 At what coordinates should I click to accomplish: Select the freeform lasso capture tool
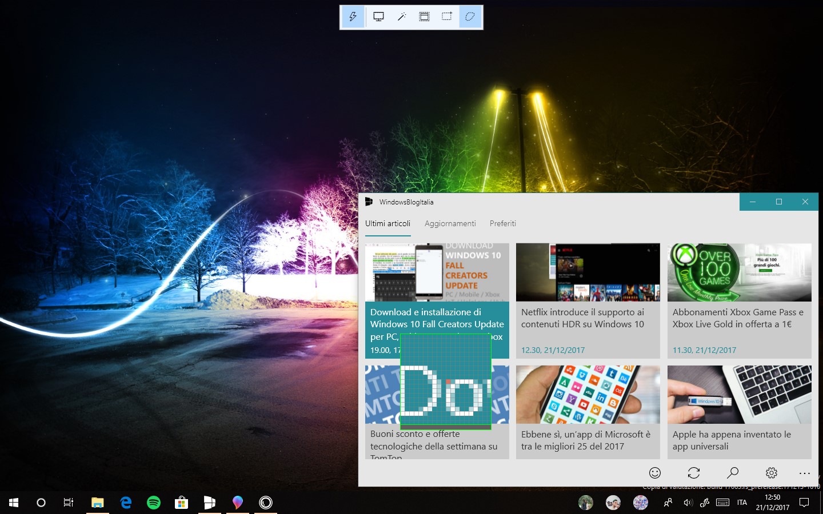470,17
